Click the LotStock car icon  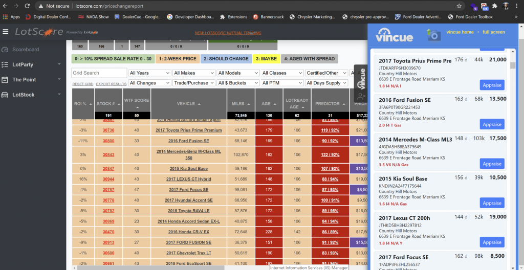coord(5,95)
